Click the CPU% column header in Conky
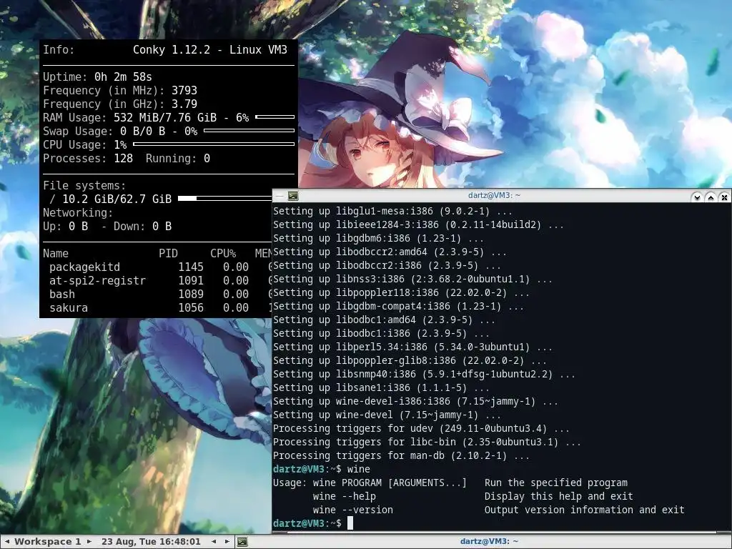Screen dimensions: 732x549 pos(223,253)
